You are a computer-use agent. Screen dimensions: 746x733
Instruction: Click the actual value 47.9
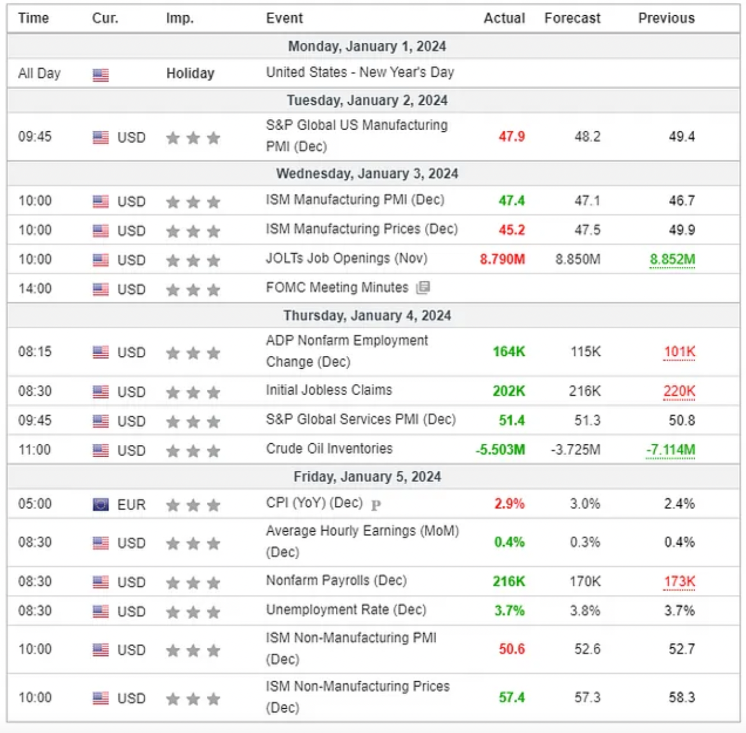click(x=512, y=136)
